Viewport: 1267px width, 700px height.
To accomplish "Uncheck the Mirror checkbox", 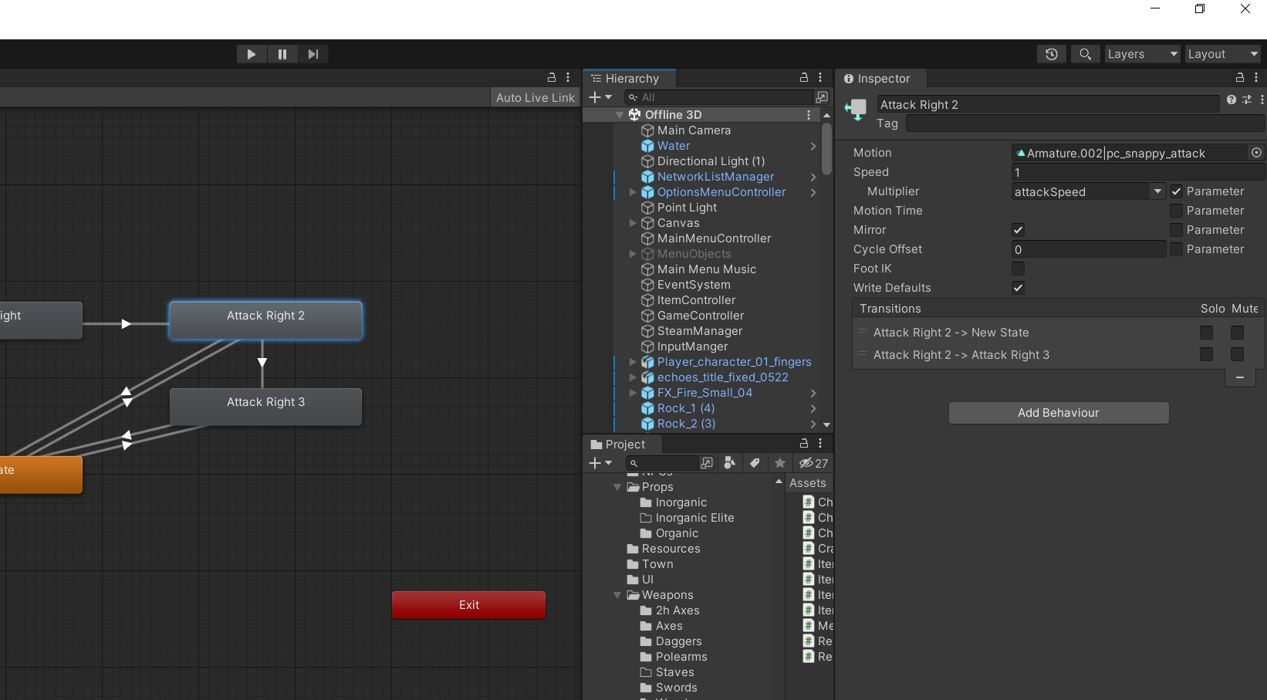I will [1018, 230].
